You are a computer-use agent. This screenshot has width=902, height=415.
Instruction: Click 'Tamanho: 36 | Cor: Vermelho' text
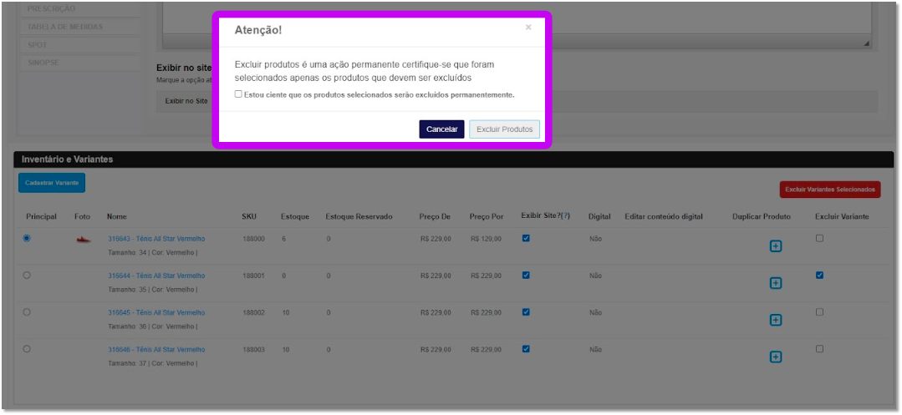tap(153, 326)
